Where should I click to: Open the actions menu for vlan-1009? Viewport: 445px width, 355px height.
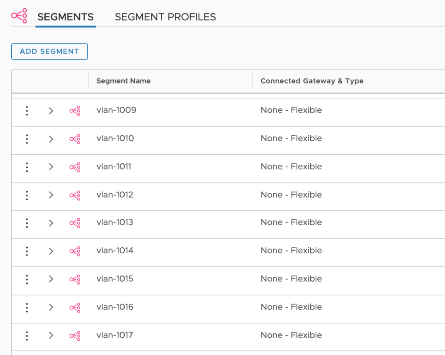point(27,111)
